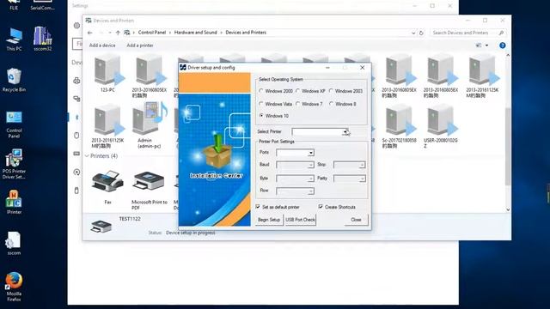The image size is (550, 309).
Task: Toggle Create Shortcuts checkbox
Action: (321, 207)
